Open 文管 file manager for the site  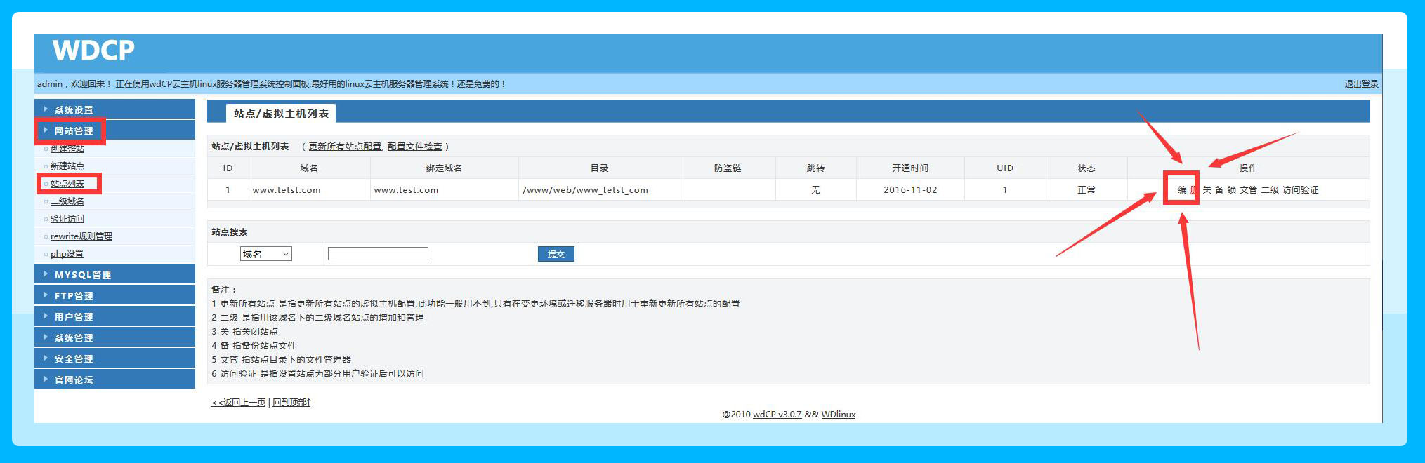click(1248, 190)
